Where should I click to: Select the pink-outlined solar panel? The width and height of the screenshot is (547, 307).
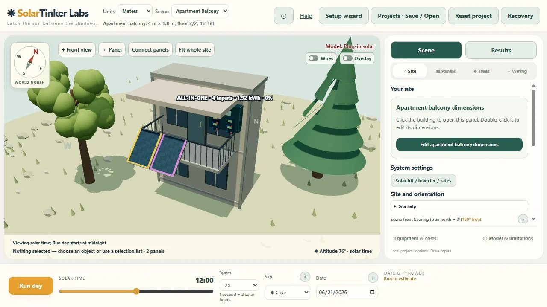pos(168,155)
